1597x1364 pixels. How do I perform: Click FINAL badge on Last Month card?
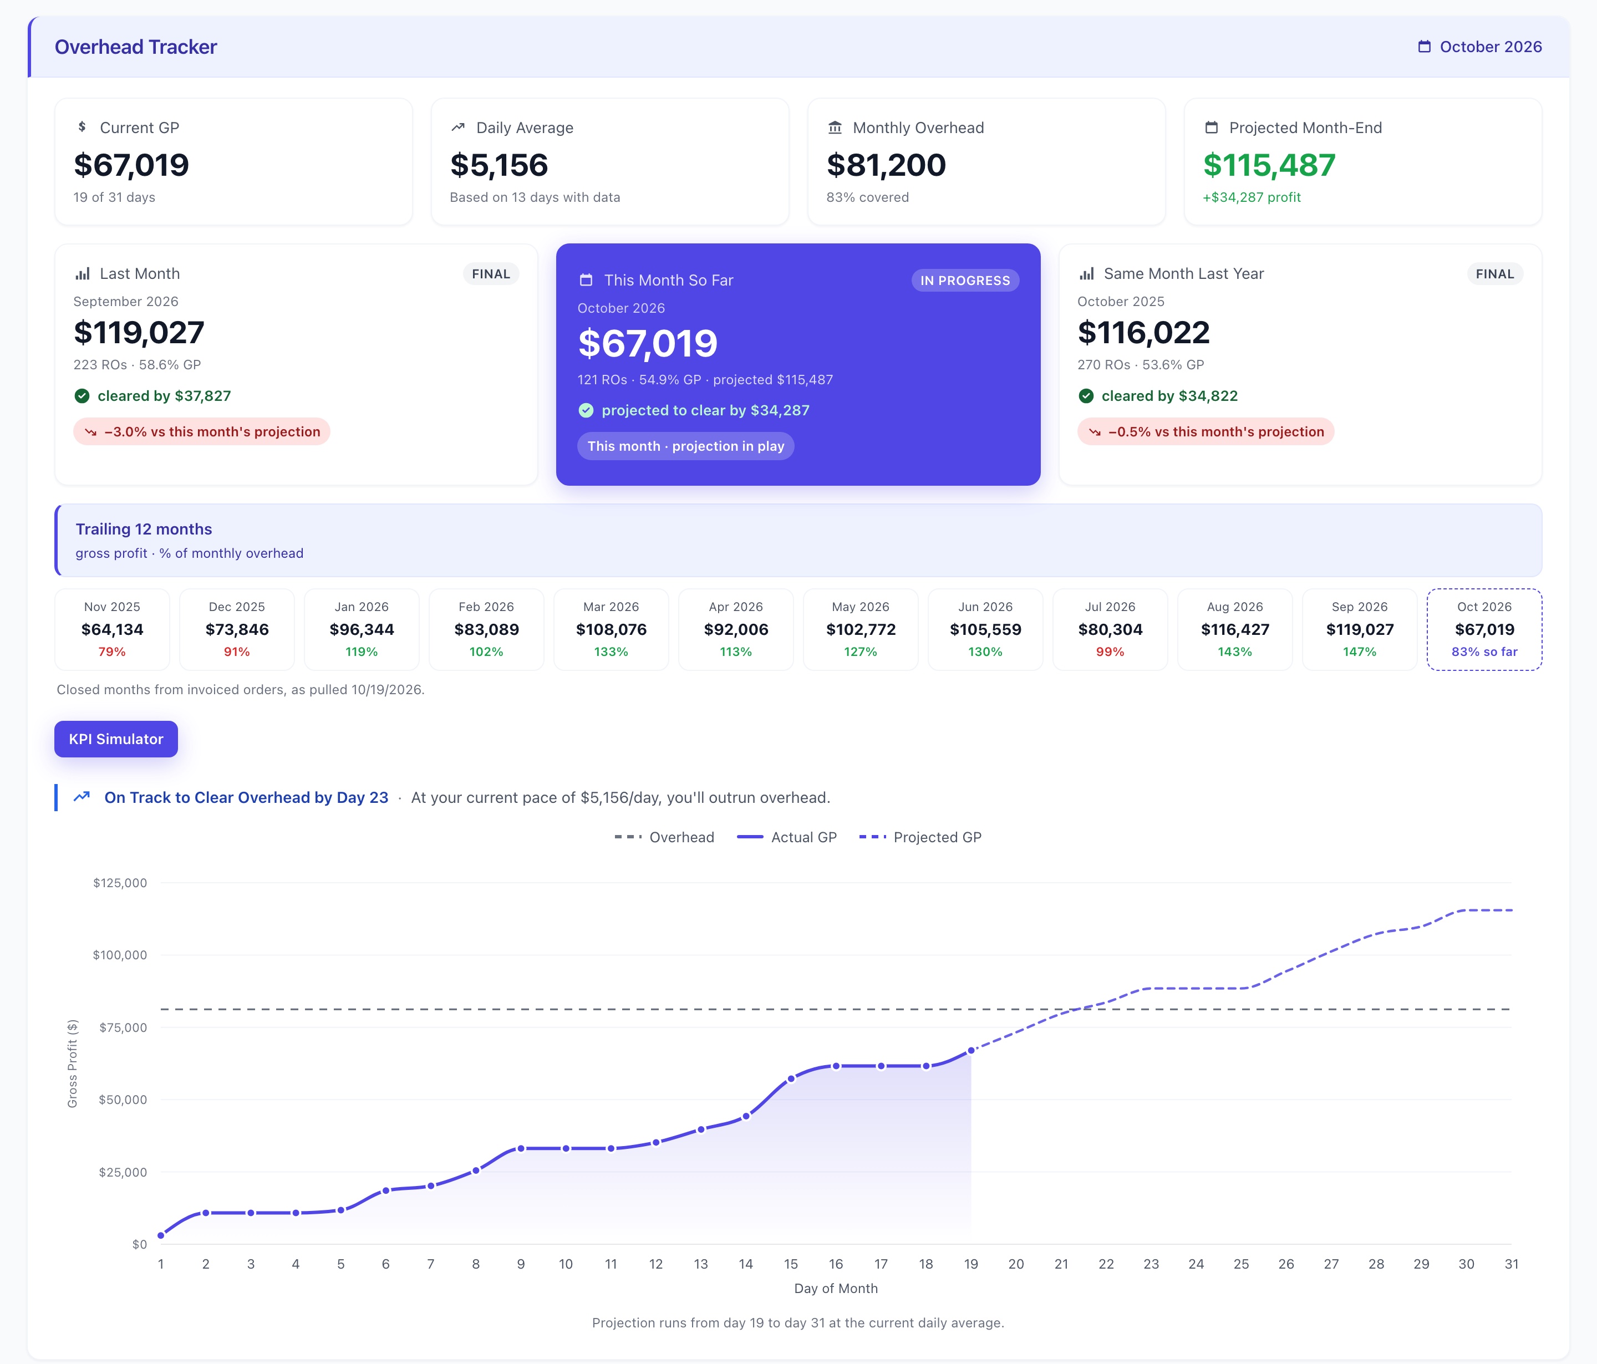pos(491,273)
